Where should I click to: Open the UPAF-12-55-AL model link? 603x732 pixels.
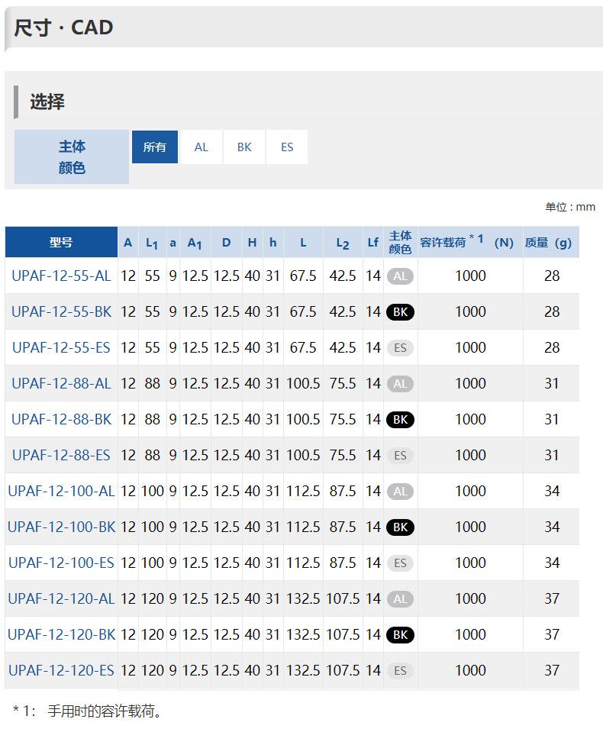coord(61,276)
